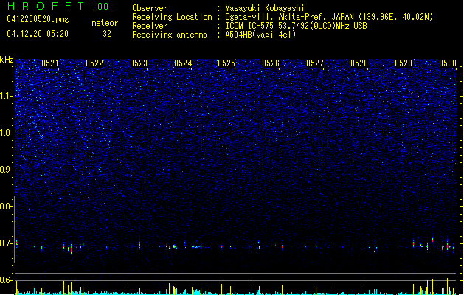Click the Receiving Location label

pyautogui.click(x=172, y=17)
